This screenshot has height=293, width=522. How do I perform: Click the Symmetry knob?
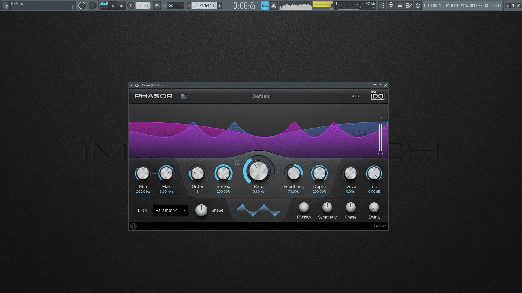[x=327, y=207]
